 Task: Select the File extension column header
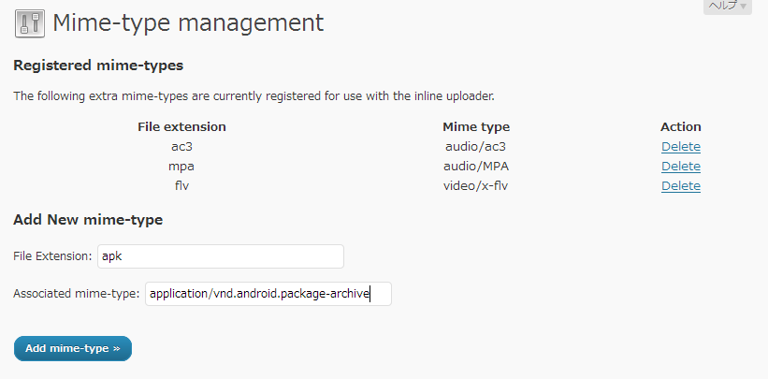pyautogui.click(x=181, y=127)
